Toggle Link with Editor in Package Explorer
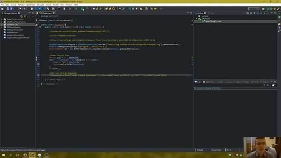This screenshot has height=158, width=281. tap(25, 16)
